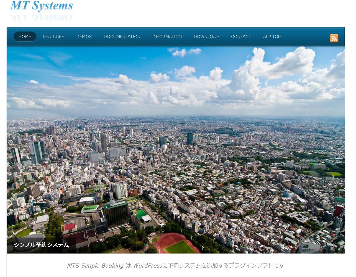Go to the HOME menu item

(x=25, y=37)
